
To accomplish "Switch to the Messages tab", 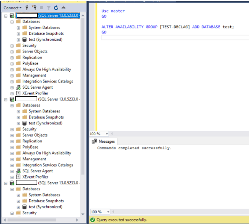I will point(104,141).
